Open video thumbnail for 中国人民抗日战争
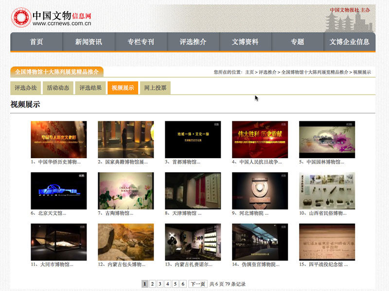Viewport: 389px width, 291px height. click(260, 140)
